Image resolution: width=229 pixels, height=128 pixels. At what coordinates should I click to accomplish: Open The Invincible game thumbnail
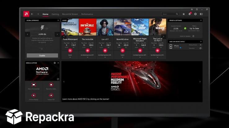click(x=87, y=27)
